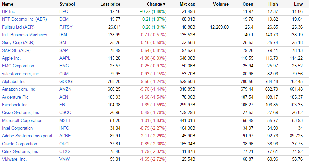Open the VMware, Inc. link
Viewport: 309px width, 163px height.
[x=14, y=159]
